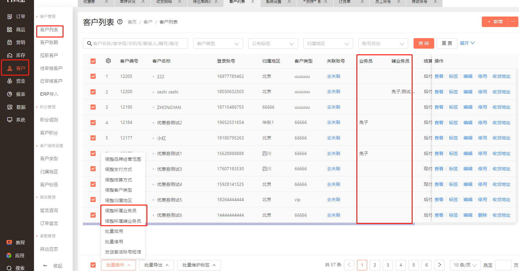The width and height of the screenshot is (519, 271).
Task: Uncheck row 优惠券测试6 checkbox
Action: point(93,215)
